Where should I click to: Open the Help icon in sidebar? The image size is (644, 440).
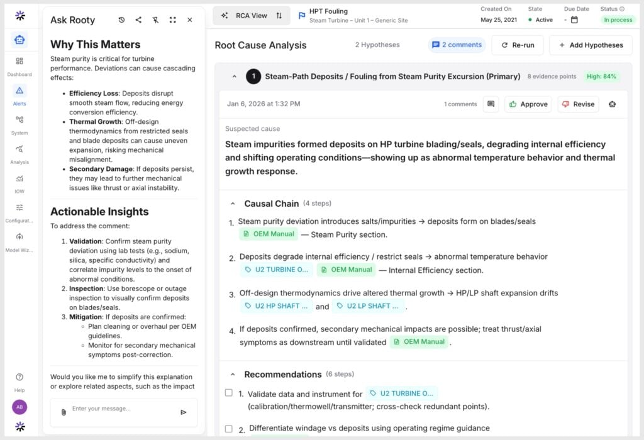click(x=19, y=377)
